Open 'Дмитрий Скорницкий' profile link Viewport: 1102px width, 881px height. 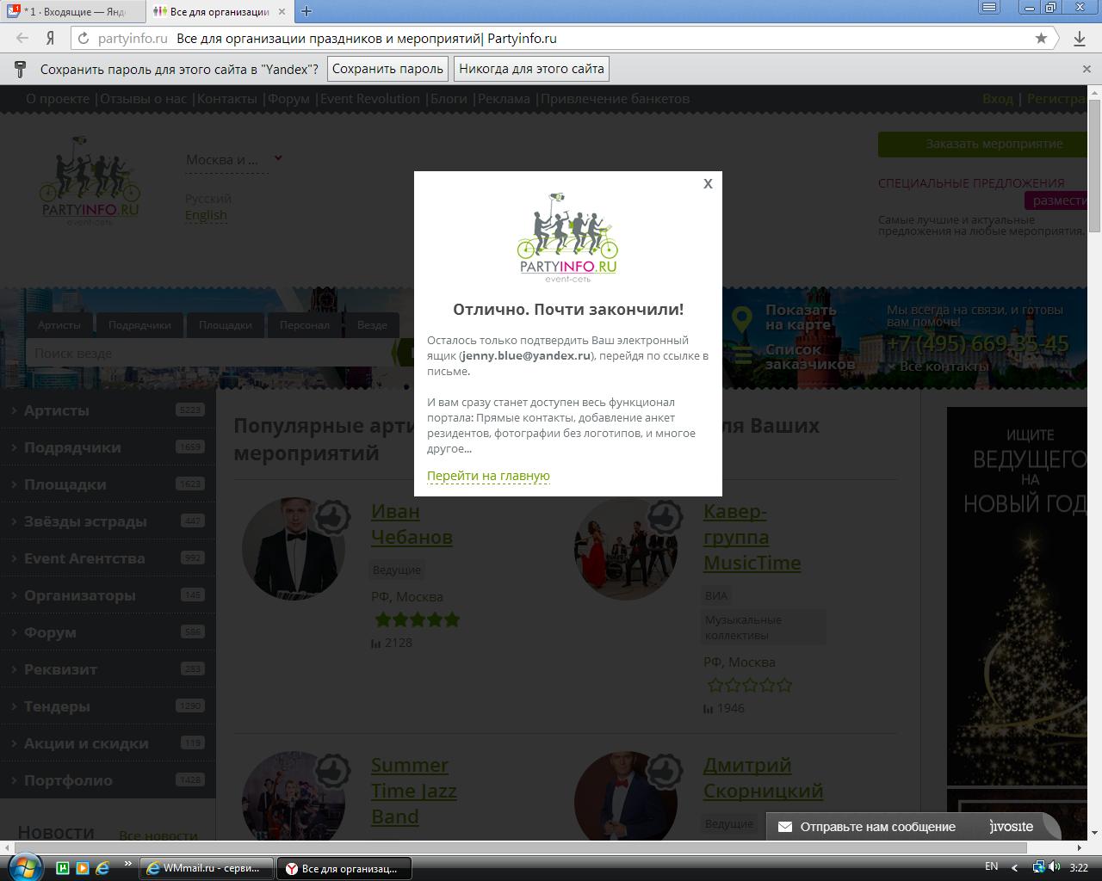[x=763, y=778]
